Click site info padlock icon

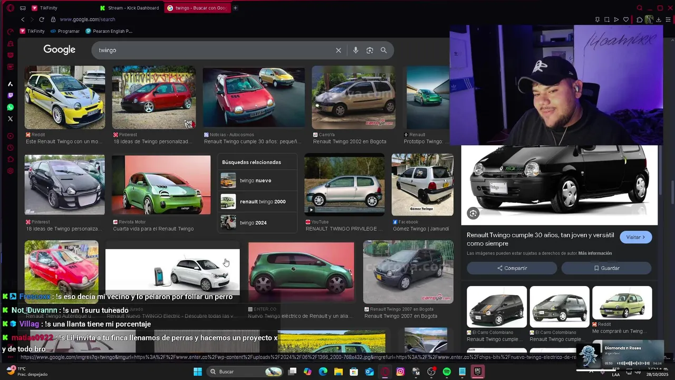tap(53, 20)
